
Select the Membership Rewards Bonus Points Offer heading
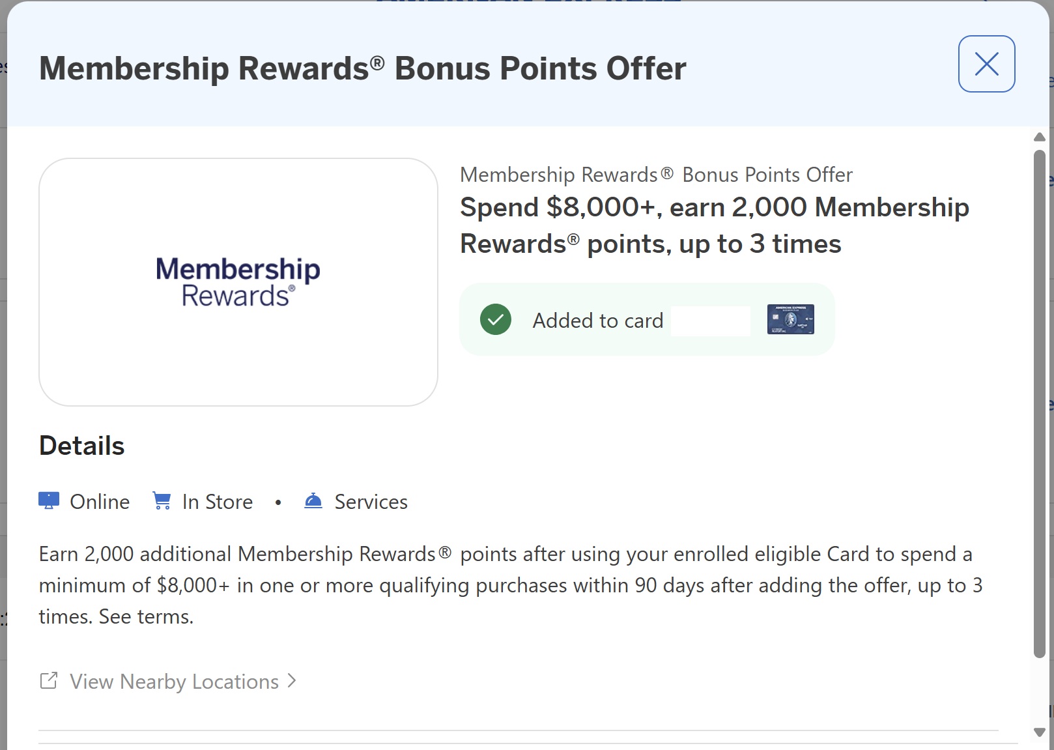tap(363, 67)
